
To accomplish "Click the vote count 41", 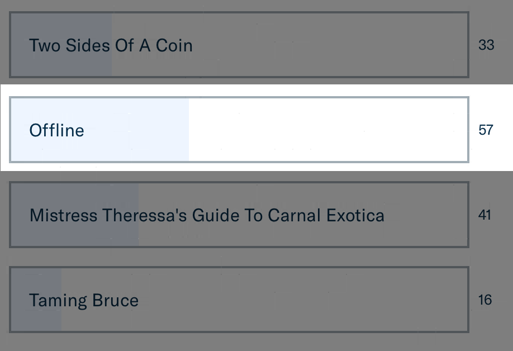I will click(484, 215).
